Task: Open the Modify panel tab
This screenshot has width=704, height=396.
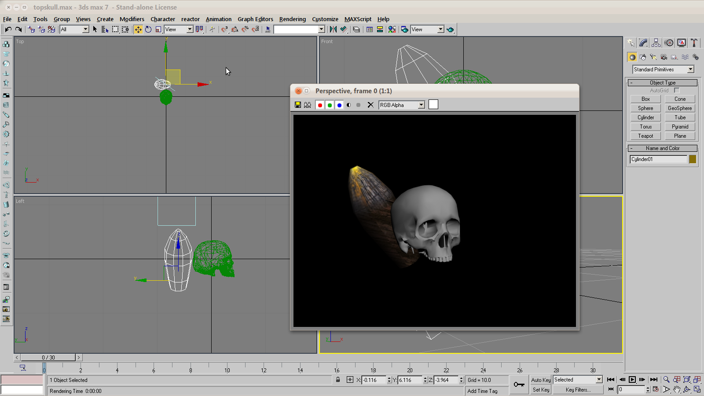Action: pyautogui.click(x=643, y=43)
